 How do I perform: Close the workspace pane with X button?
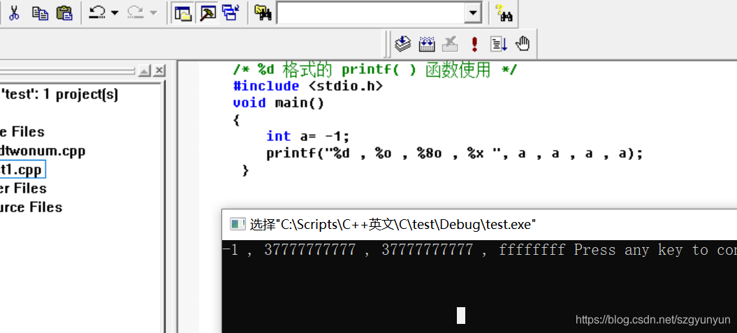159,71
